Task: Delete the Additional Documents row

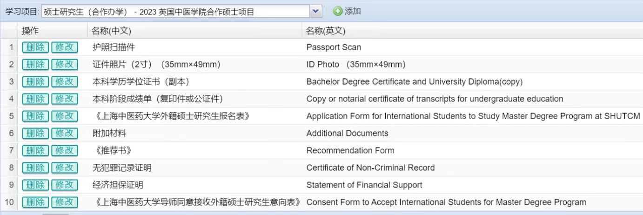Action: point(35,133)
